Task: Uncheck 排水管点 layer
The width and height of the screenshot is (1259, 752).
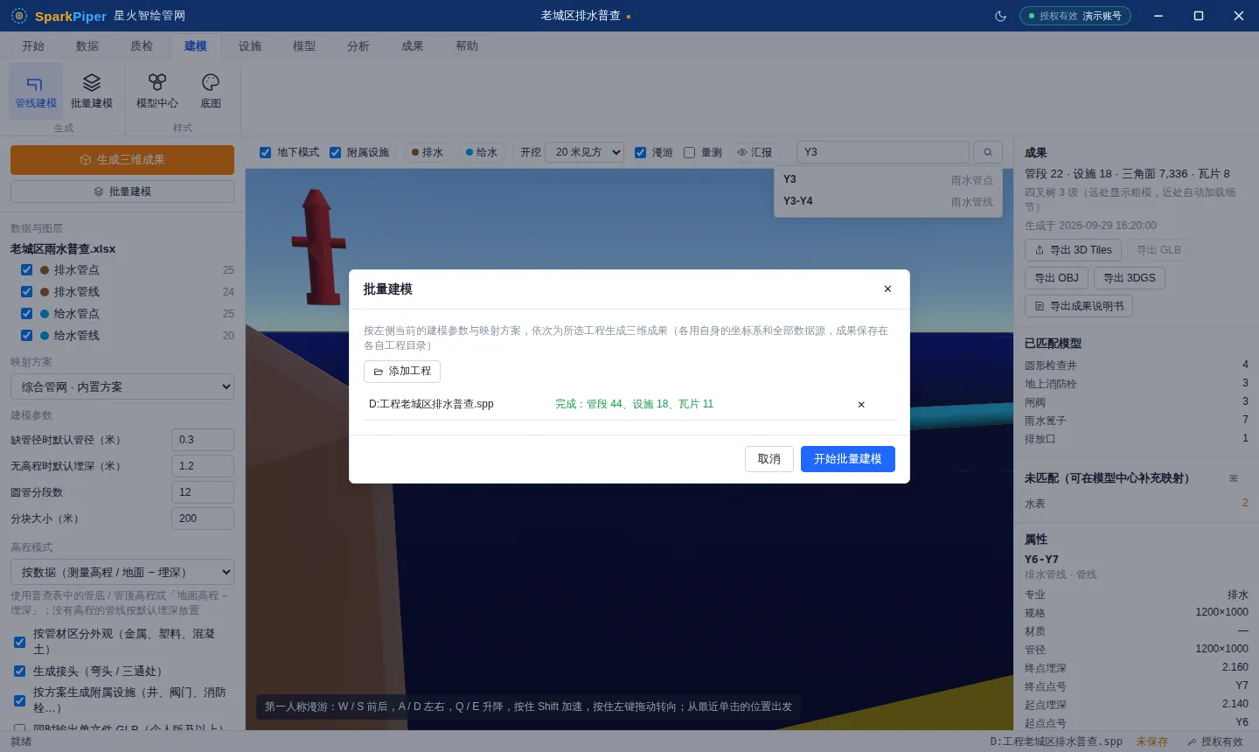Action: coord(27,270)
